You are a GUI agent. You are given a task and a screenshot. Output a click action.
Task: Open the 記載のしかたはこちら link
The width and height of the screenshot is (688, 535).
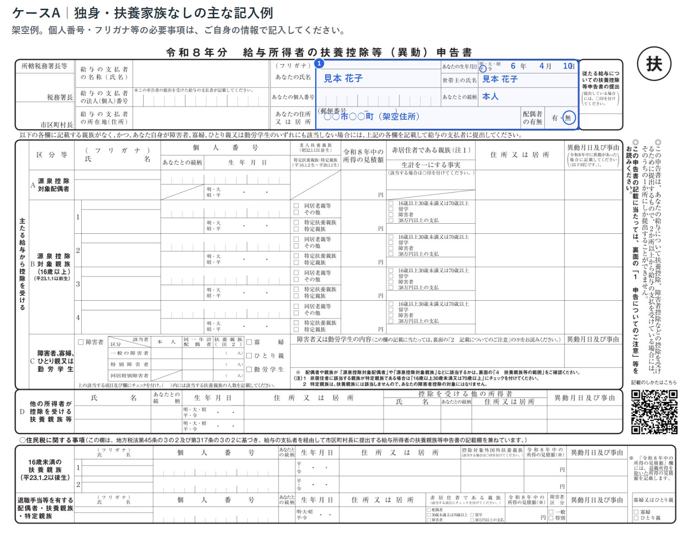point(654,382)
